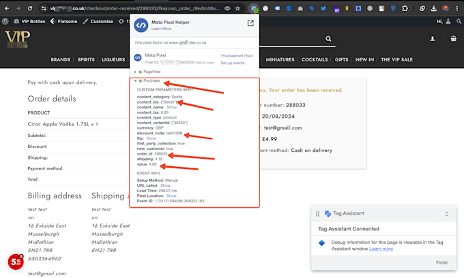The image size is (464, 278).
Task: Click Finish in Tag Assistant
Action: click(x=441, y=262)
